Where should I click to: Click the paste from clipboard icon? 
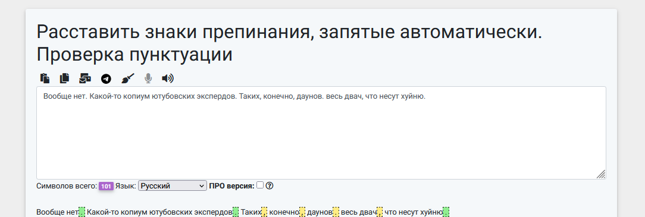click(45, 78)
